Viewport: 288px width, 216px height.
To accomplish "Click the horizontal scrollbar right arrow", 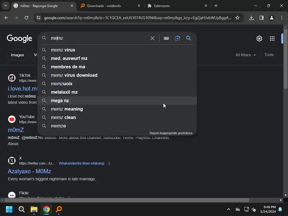I will point(281,200).
